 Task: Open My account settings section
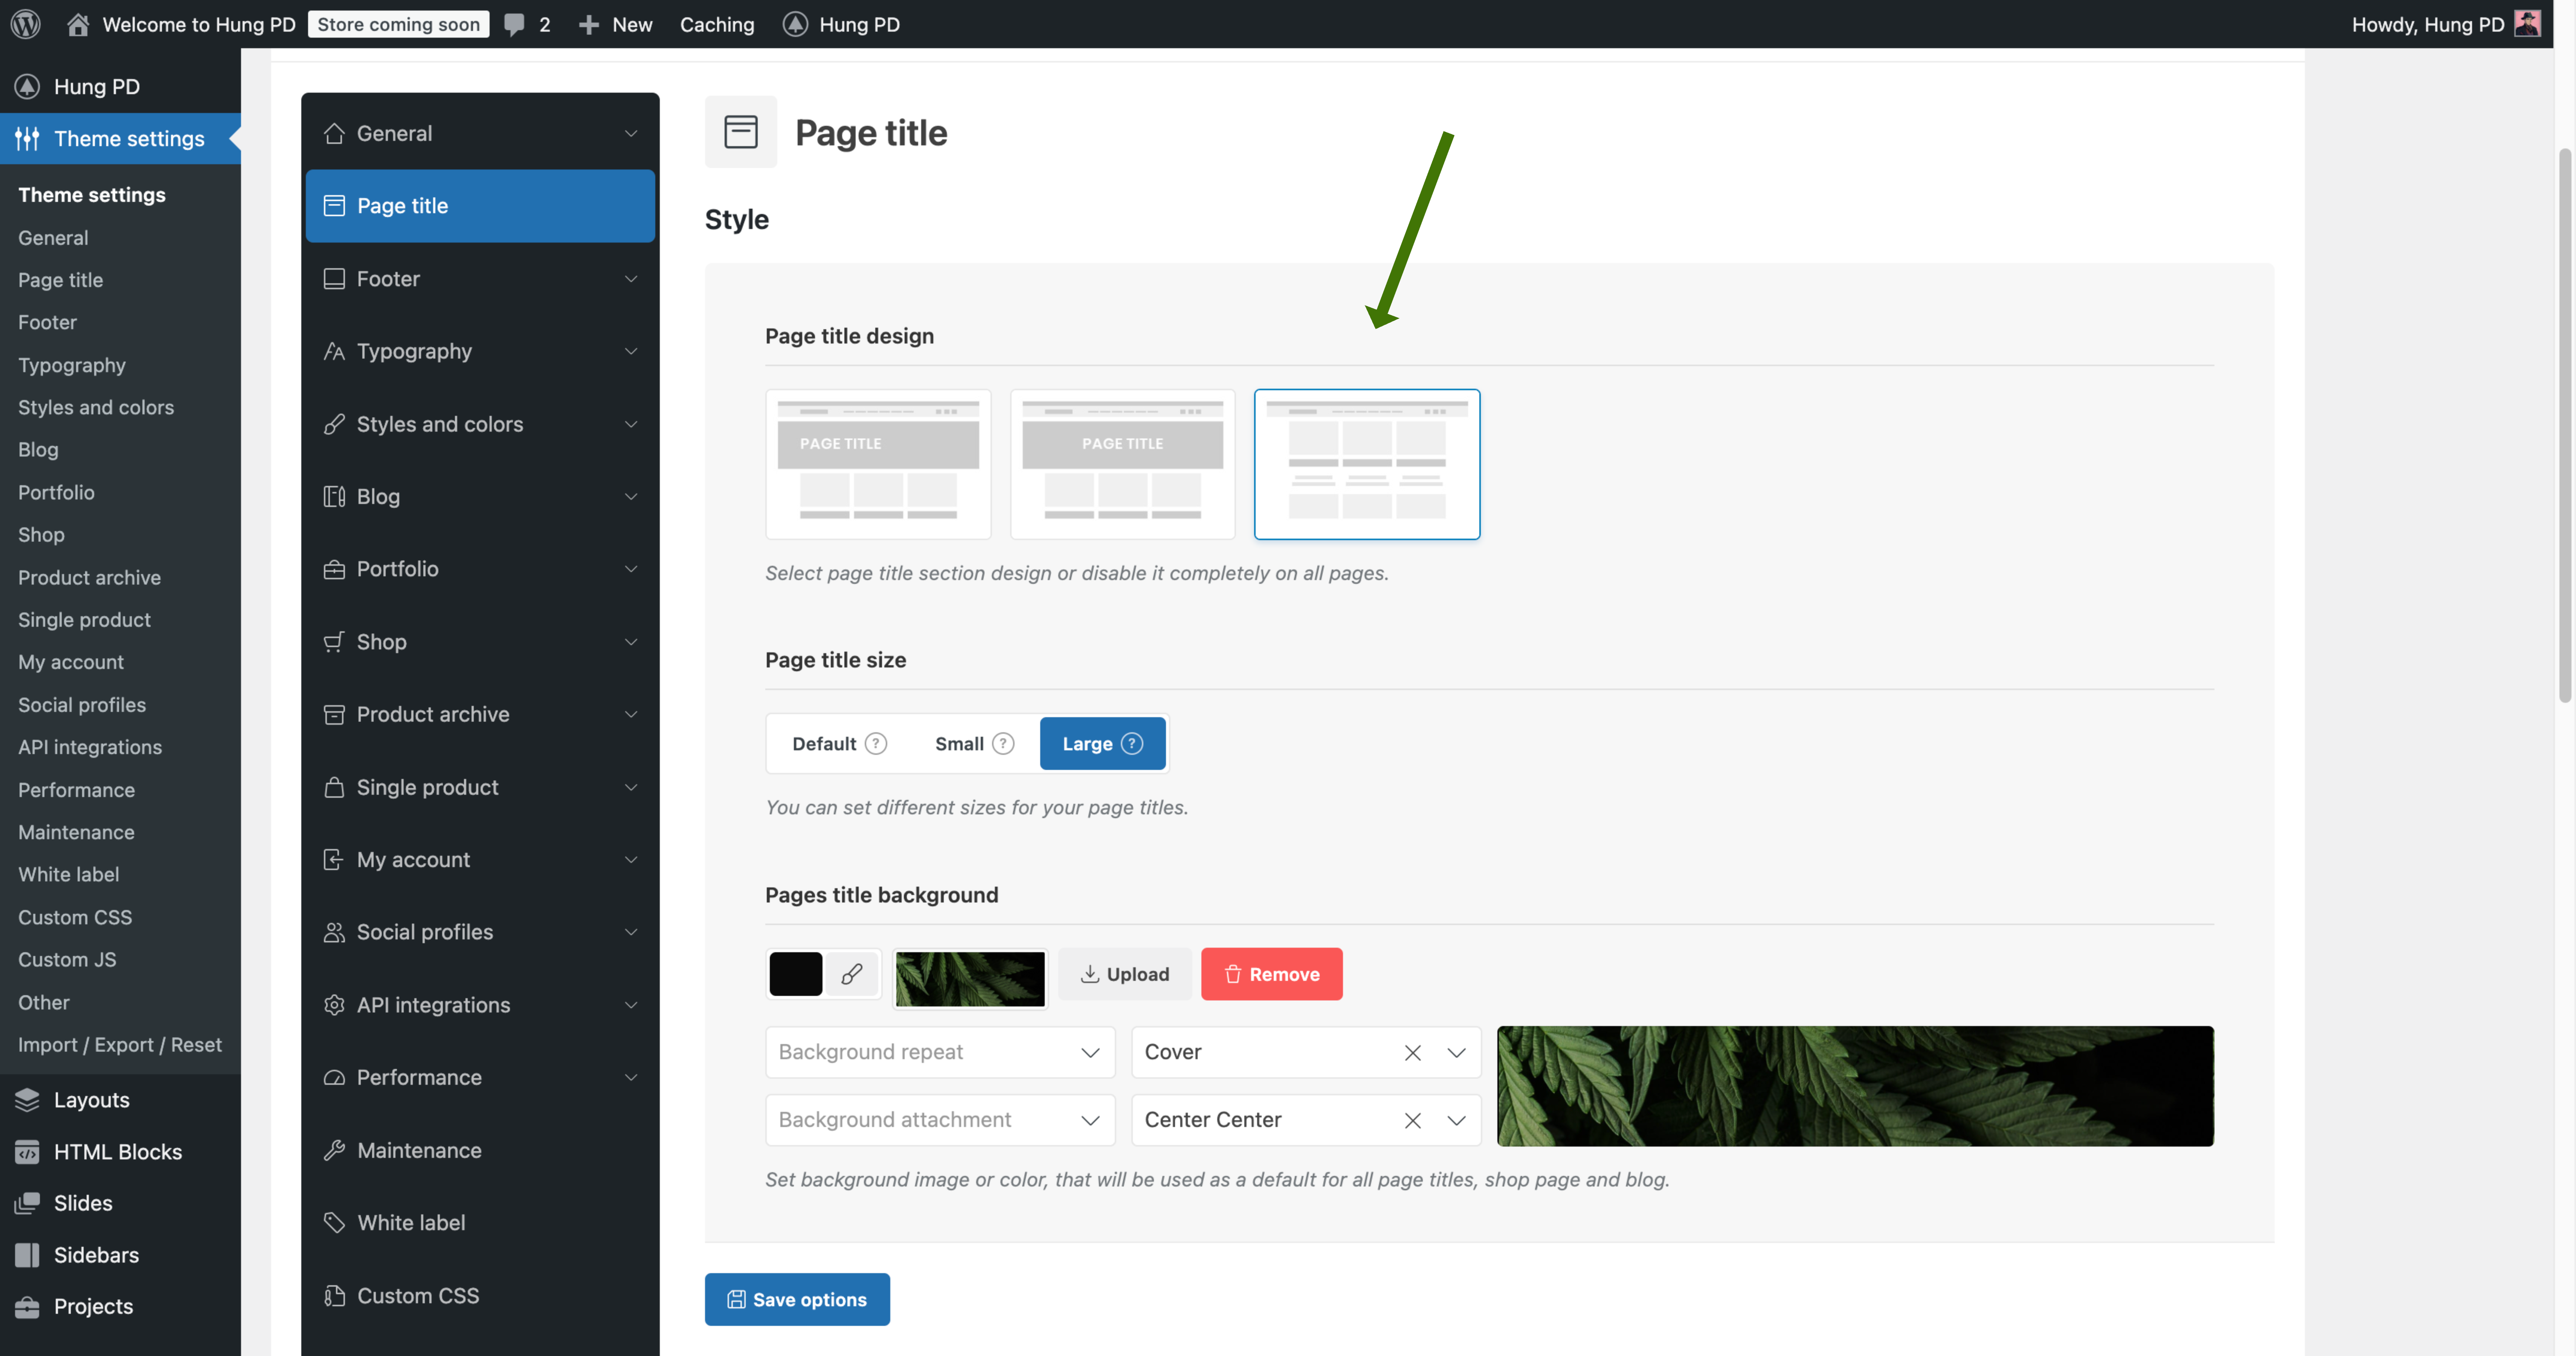click(480, 859)
